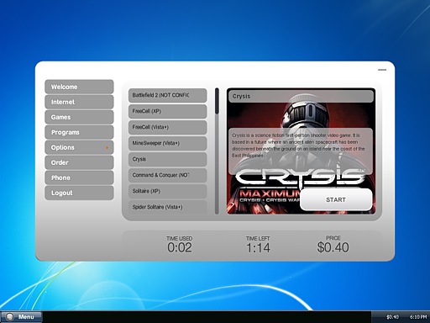Open the Internet section
The image size is (430, 323).
[x=79, y=102]
